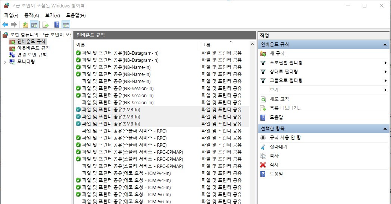391x204 pixels.
Task: Delete selected rules with 삭제
Action: pyautogui.click(x=274, y=165)
